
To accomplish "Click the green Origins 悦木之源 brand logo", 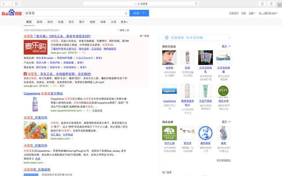I will (x=169, y=133).
